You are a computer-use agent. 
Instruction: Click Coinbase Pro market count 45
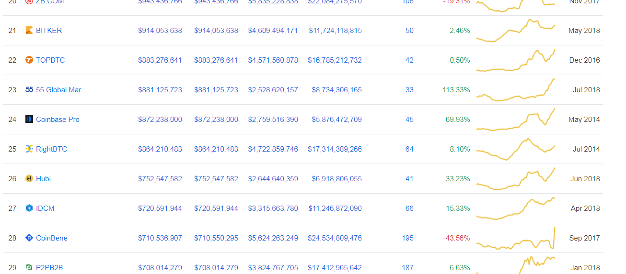409,120
